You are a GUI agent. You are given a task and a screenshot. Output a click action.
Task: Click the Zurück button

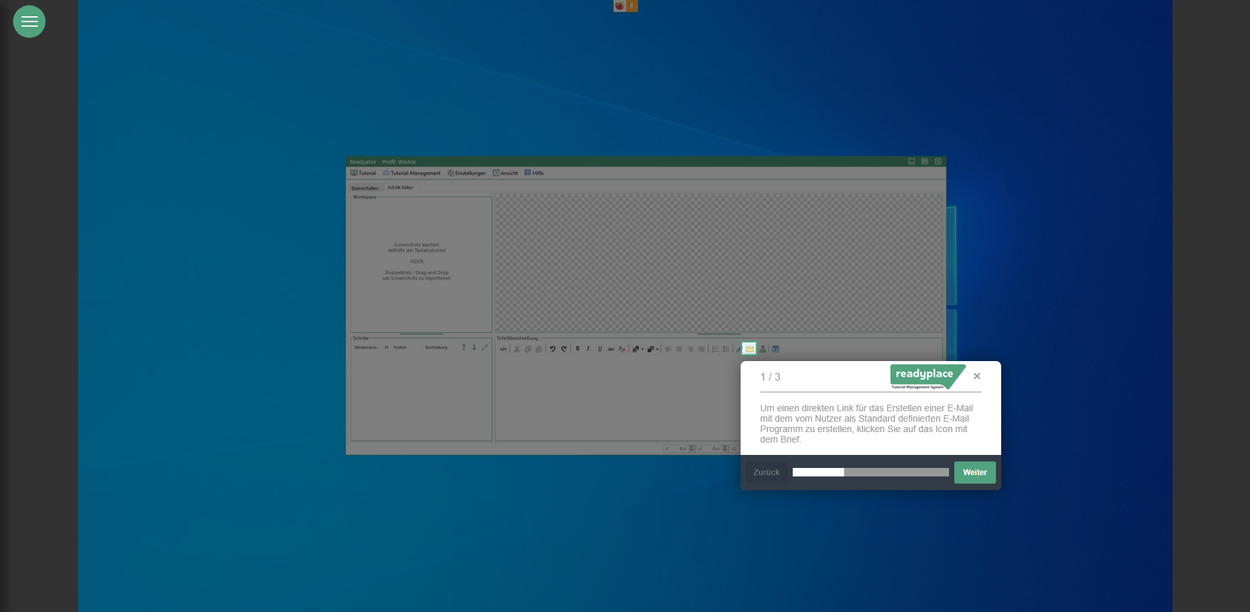click(766, 473)
